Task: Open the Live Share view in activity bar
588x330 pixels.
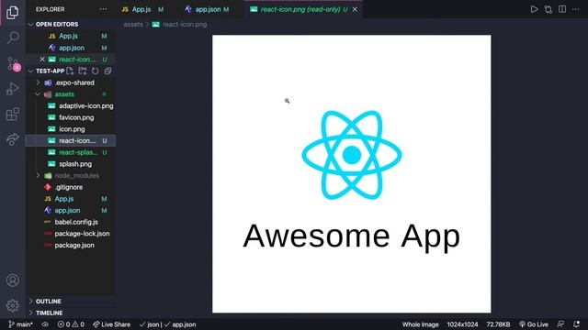Action: click(12, 139)
